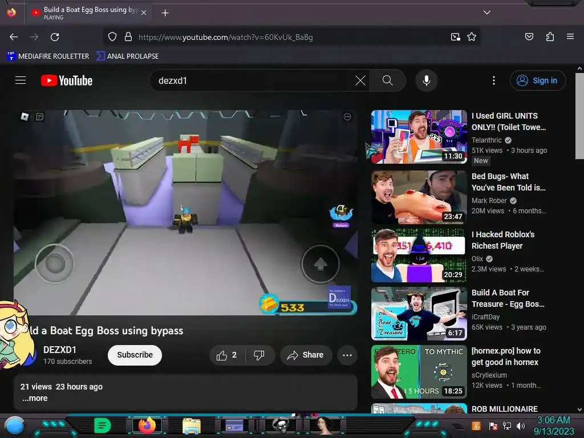The image size is (584, 438).
Task: Click the sCryllexium channel name
Action: (x=489, y=375)
